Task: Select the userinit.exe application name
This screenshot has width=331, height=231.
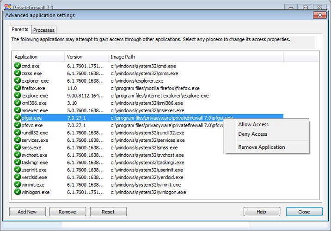Action: 34,170
